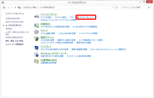The image size is (154, 98).
Task: Click モニターのちらつき (リフレッシュ レート) の調整方法
Action: tap(108, 49)
